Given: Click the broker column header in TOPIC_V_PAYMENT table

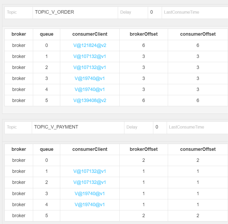Looking at the screenshot, I should tap(19, 149).
